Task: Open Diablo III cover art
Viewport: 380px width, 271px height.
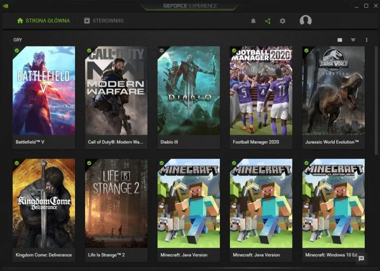Action: click(x=189, y=91)
